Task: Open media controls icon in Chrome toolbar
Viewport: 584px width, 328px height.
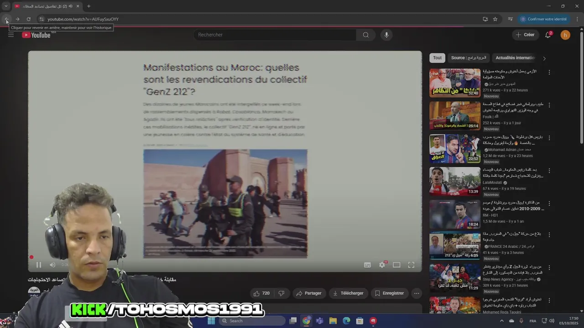Action: click(x=510, y=19)
